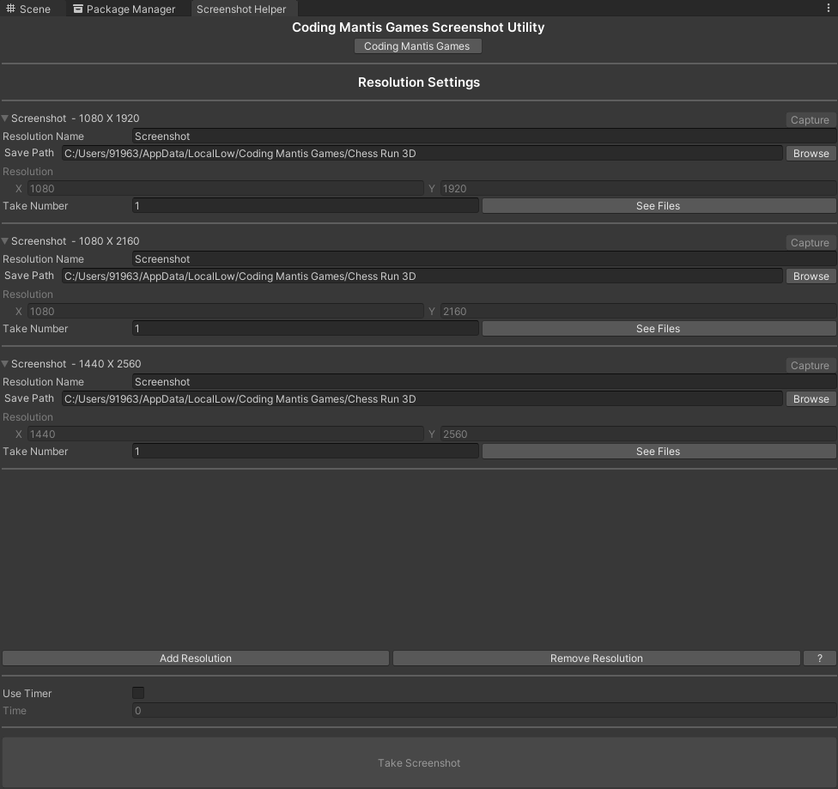Collapse the Screenshot 1080 X 1920 section

point(5,118)
